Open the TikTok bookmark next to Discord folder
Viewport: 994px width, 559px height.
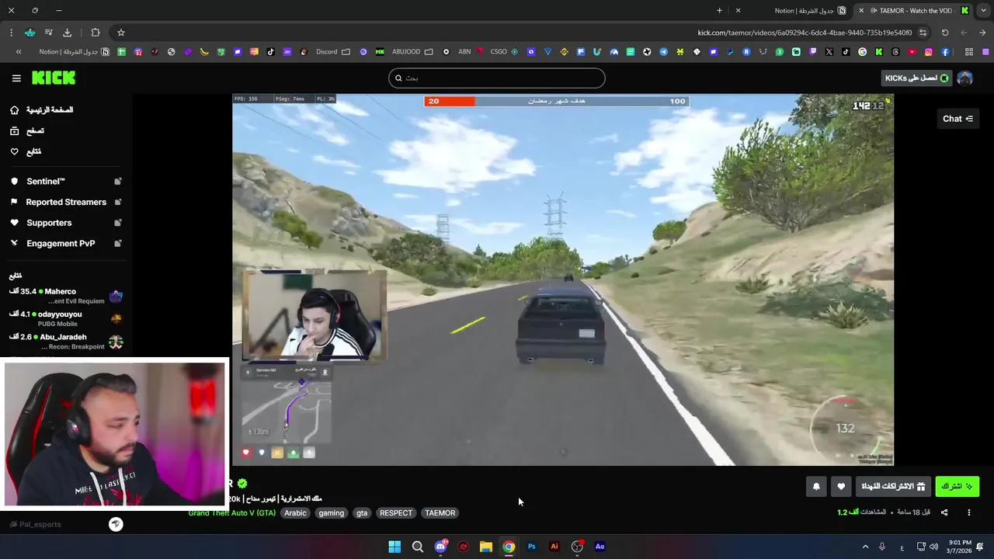click(271, 52)
